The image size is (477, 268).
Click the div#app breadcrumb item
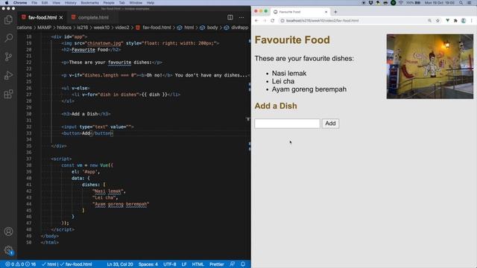coord(237,28)
